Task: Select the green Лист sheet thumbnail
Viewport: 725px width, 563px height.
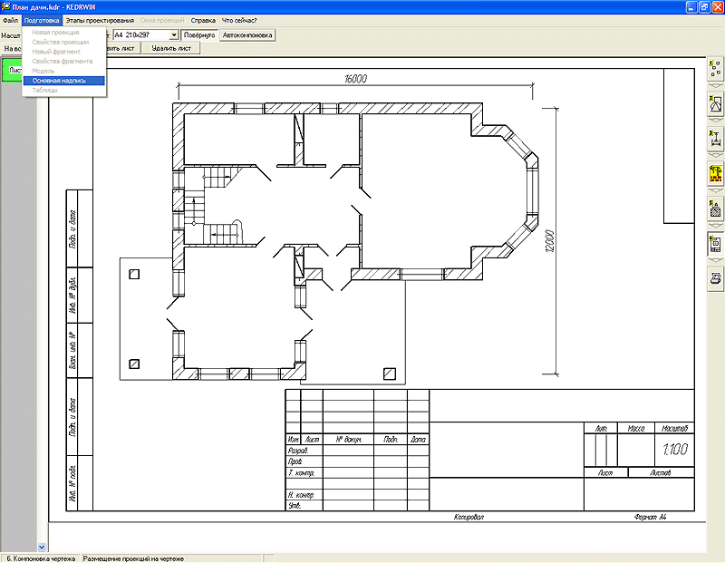Action: click(x=12, y=70)
